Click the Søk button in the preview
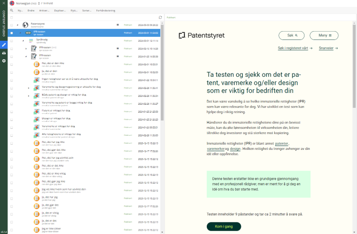357x234 pixels. [x=291, y=35]
